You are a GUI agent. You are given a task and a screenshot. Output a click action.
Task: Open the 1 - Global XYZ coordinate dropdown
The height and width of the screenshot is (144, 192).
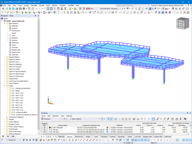(x=20, y=140)
